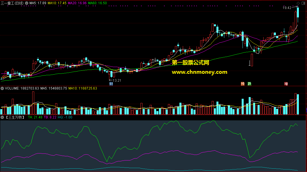Click the VOLUME: 1882703.63 value
This screenshot has width=307, height=172.
pos(22,88)
